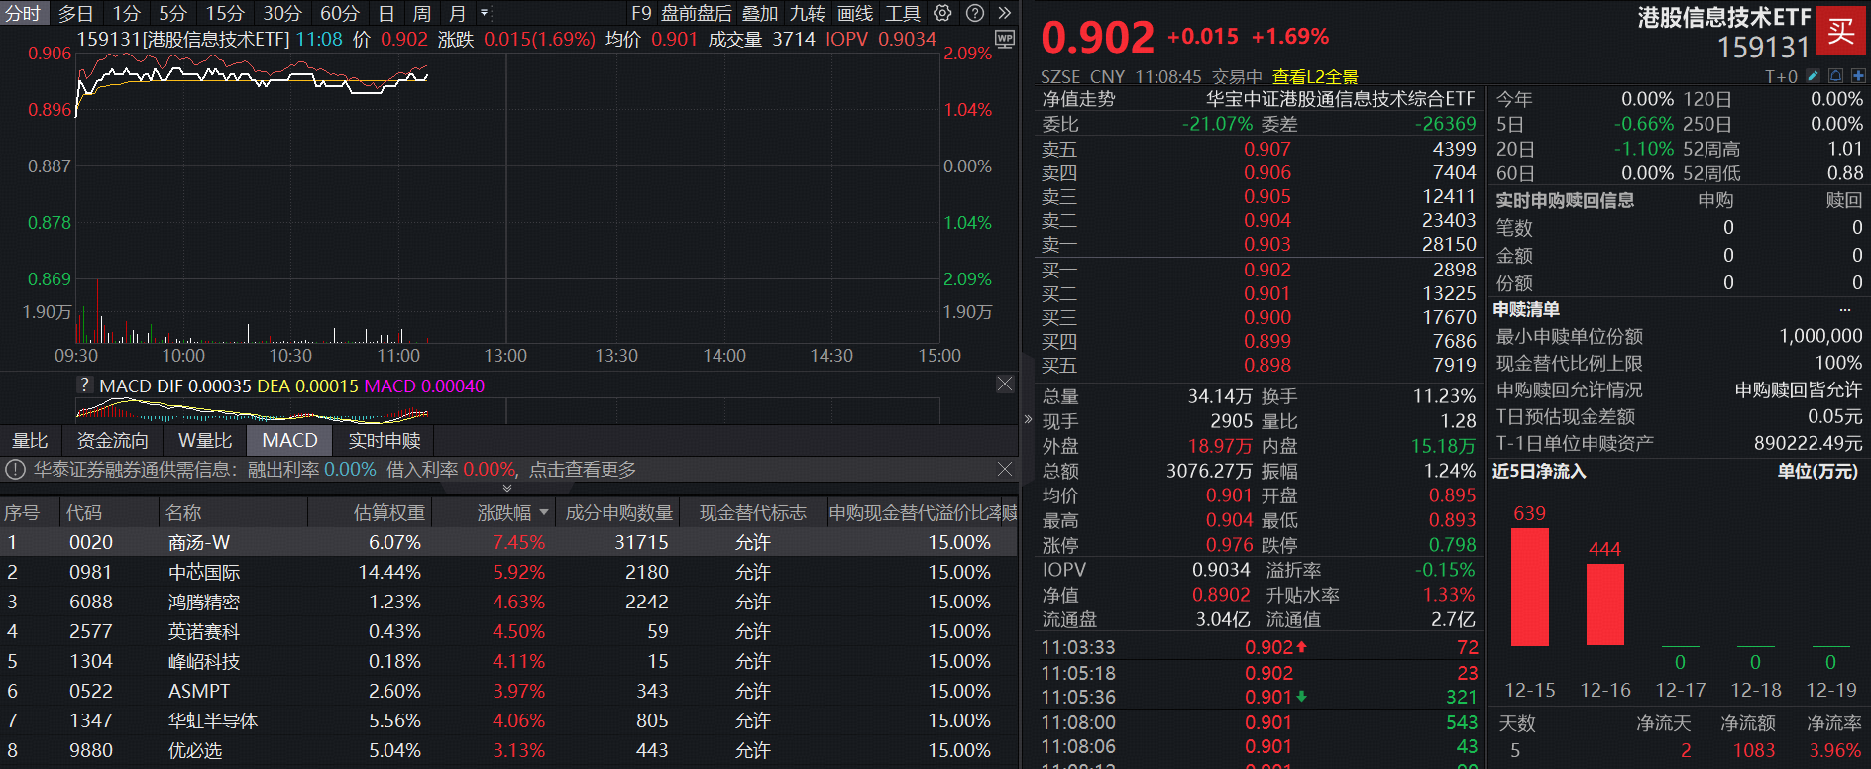Sort the list by the 涨跌幅 column arrow
Screen dimensions: 1871x769
coord(543,512)
